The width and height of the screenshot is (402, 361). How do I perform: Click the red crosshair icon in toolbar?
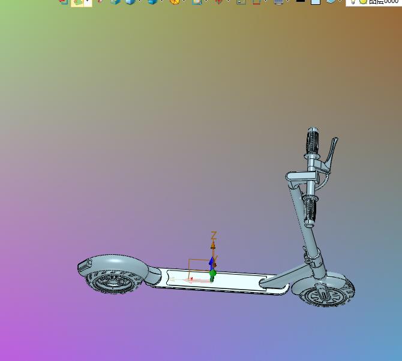(x=218, y=2)
